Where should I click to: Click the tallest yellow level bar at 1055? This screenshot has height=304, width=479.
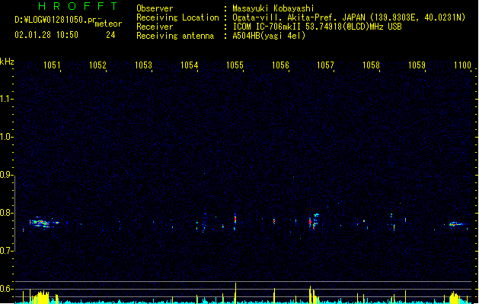point(235,293)
